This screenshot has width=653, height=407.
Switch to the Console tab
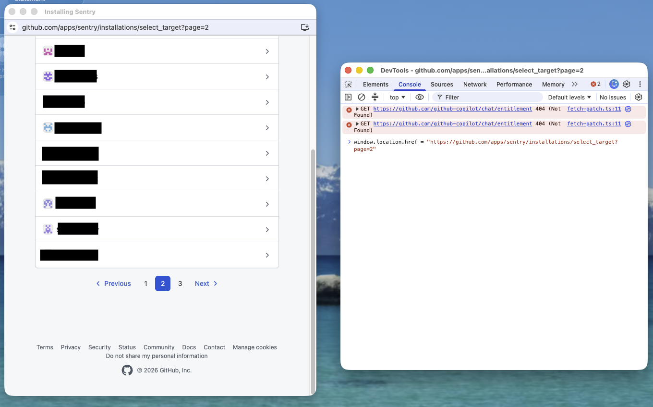click(410, 84)
